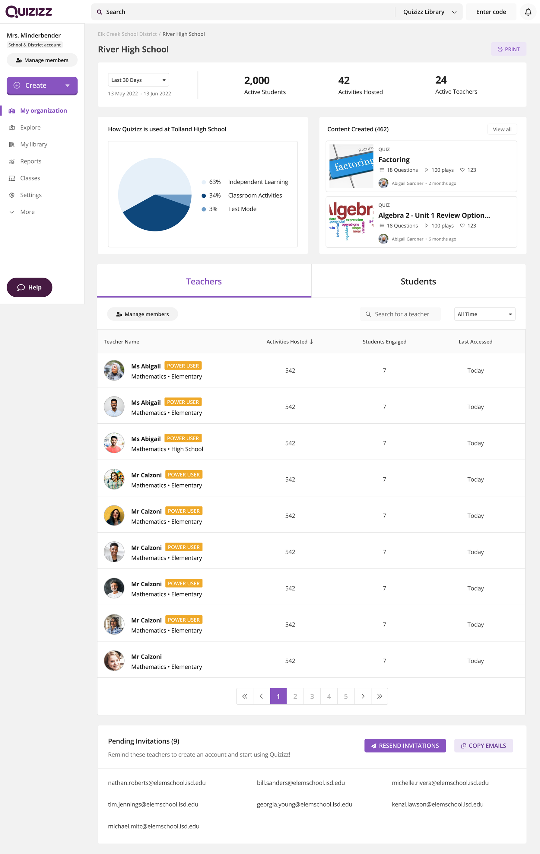Click Test Mode legend swatch
Image resolution: width=540 pixels, height=854 pixels.
click(x=204, y=209)
